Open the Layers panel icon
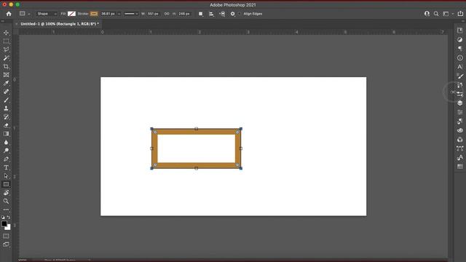Screen dimensions: 466x262 coord(459,103)
